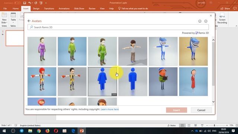Select slide 1 thumbnail in slide pane
The width and height of the screenshot is (238, 134).
15,38
